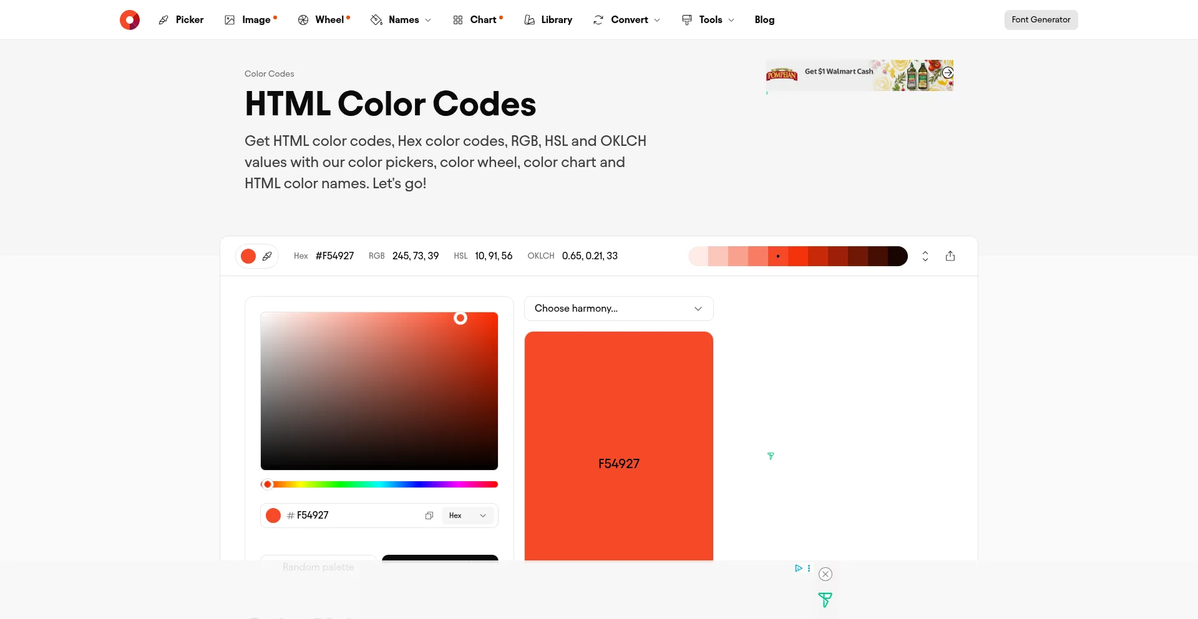Select the Convert arrows icon in navigation
The width and height of the screenshot is (1198, 619).
pos(597,19)
